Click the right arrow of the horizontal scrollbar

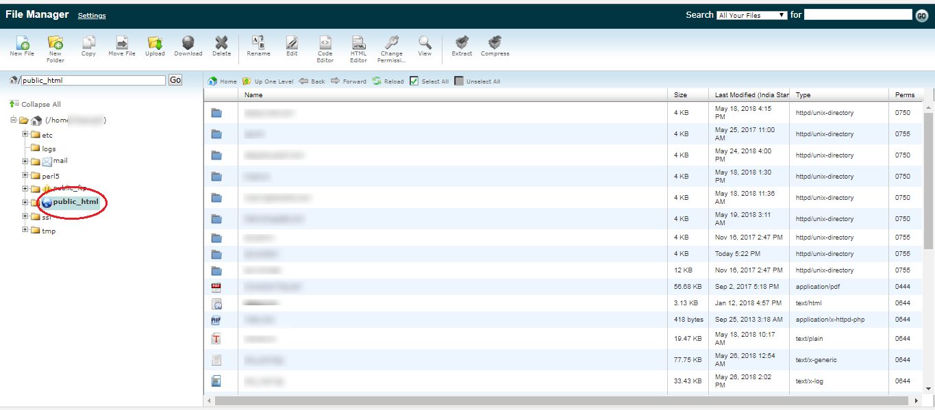917,400
